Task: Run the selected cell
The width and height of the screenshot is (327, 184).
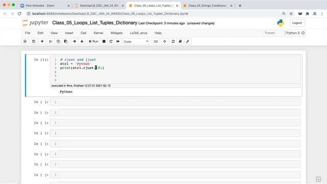Action: [x=94, y=41]
